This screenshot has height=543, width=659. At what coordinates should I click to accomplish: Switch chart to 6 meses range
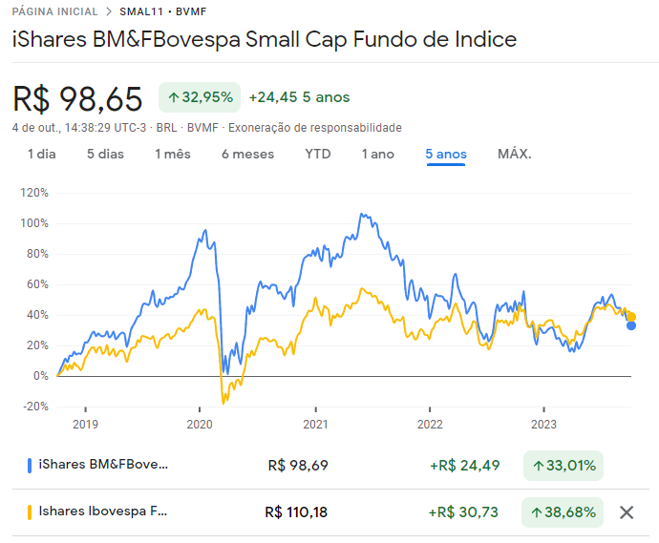[248, 155]
